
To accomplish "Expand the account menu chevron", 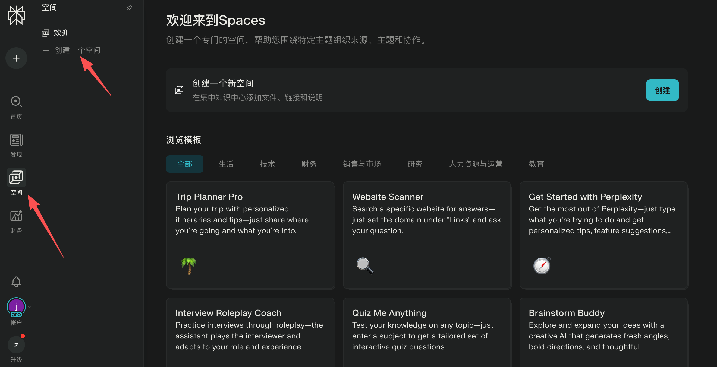I will tap(30, 307).
